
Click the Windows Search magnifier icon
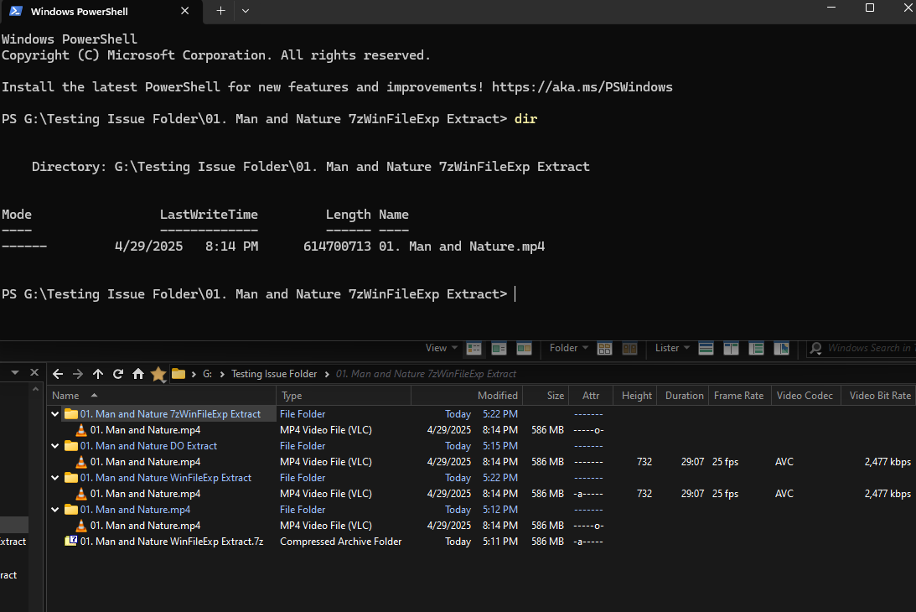point(815,348)
